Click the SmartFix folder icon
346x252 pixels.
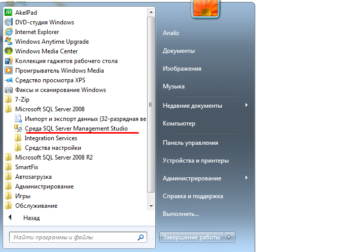pyautogui.click(x=9, y=167)
